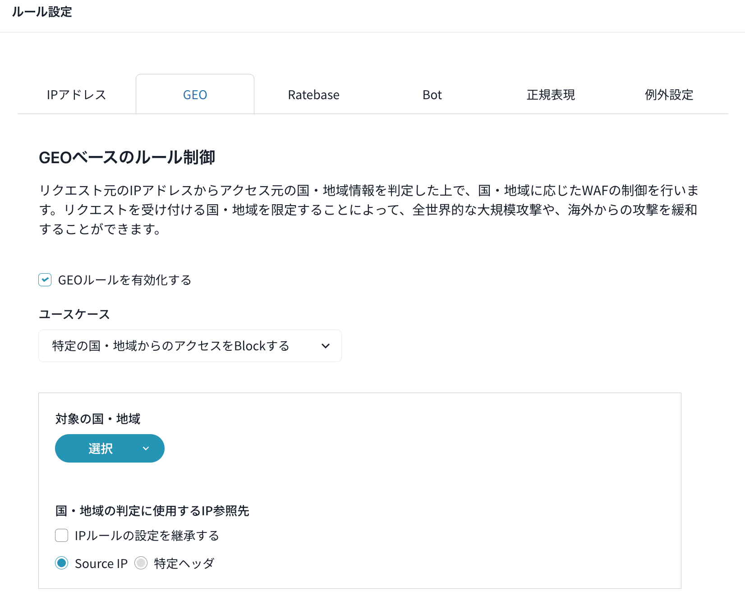Click the GEOベースのルール制御 heading

point(127,157)
